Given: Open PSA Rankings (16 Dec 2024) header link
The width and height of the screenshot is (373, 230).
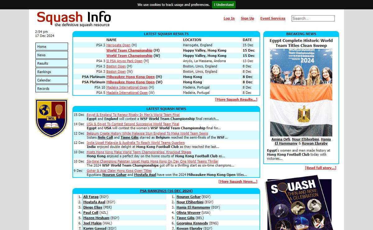Looking at the screenshot, I should click(166, 191).
